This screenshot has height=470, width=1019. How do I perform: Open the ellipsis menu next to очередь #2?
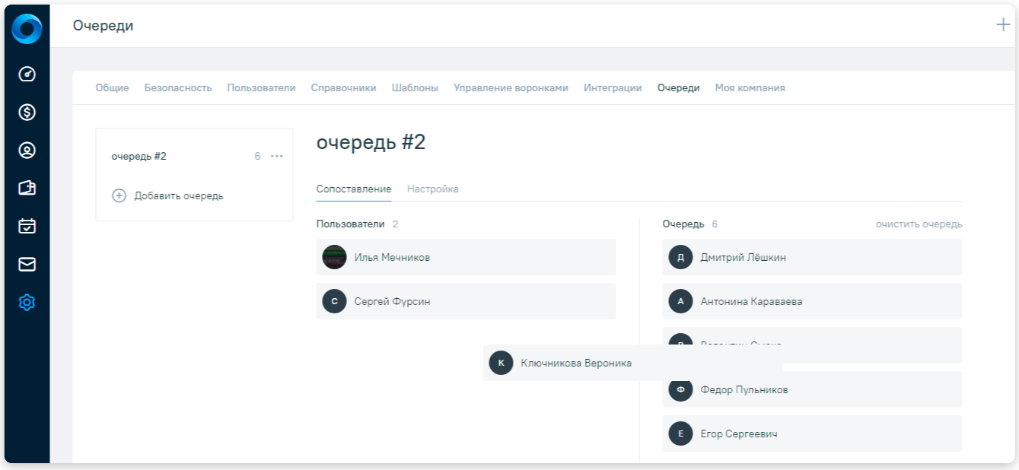276,156
